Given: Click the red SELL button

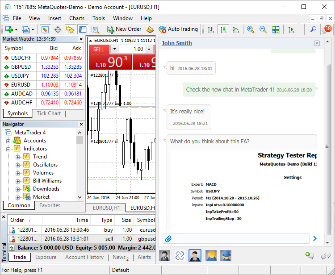Looking at the screenshot, I should click(99, 49).
